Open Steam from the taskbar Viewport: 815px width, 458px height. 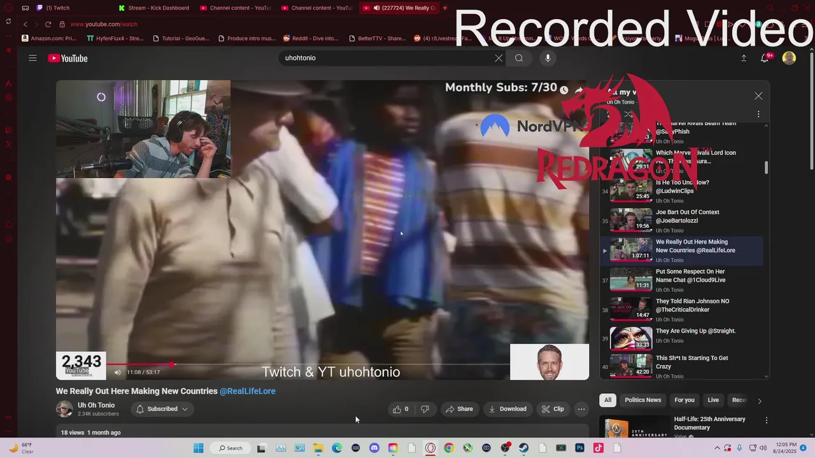tap(524, 448)
